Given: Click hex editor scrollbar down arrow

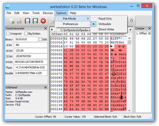Looking at the screenshot, I should pyautogui.click(x=129, y=111).
